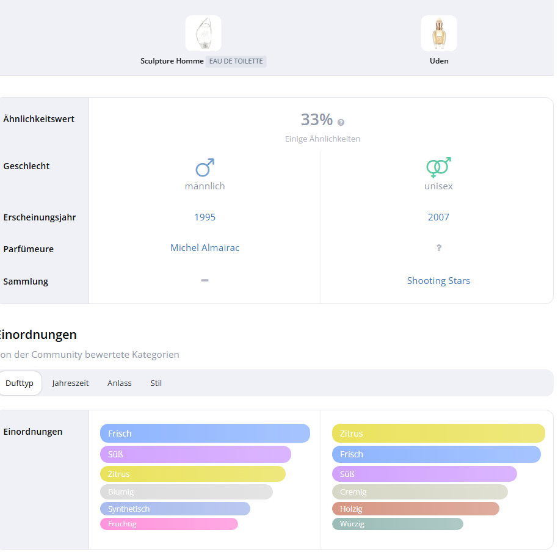The image size is (558, 552).
Task: Open perfumer Michel Almairac link
Action: pos(205,248)
